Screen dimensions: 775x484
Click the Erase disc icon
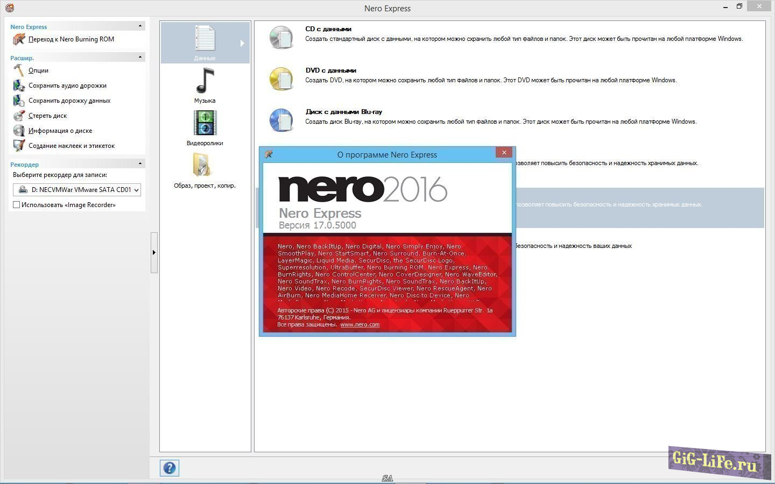[19, 116]
